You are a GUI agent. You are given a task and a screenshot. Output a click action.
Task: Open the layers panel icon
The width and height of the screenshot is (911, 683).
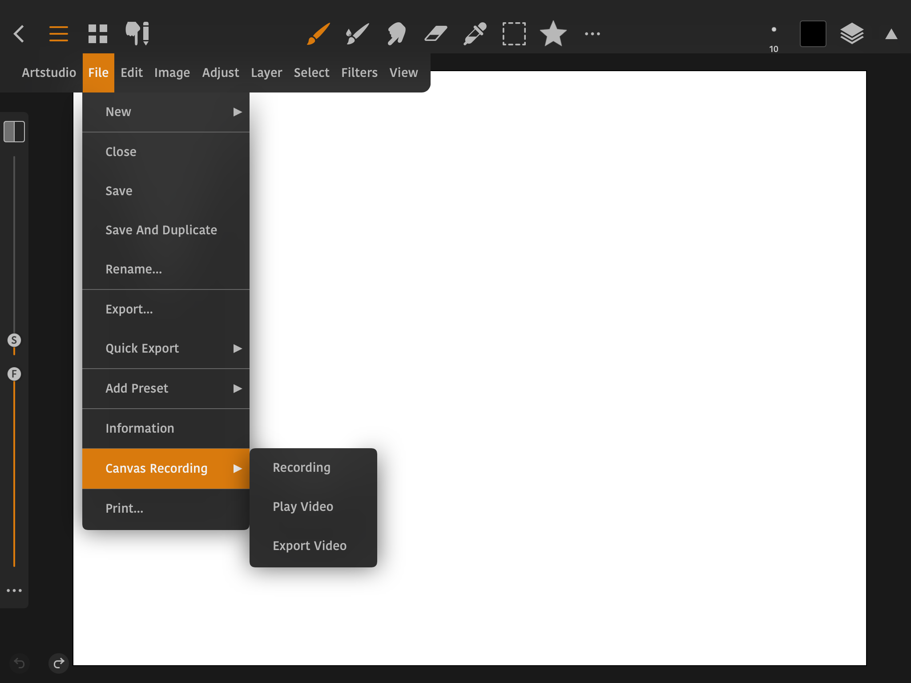point(851,34)
